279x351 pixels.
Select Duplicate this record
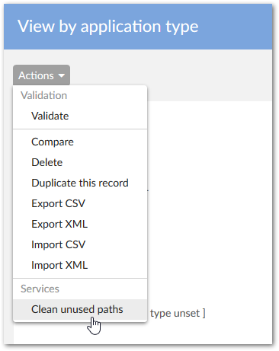tap(80, 183)
